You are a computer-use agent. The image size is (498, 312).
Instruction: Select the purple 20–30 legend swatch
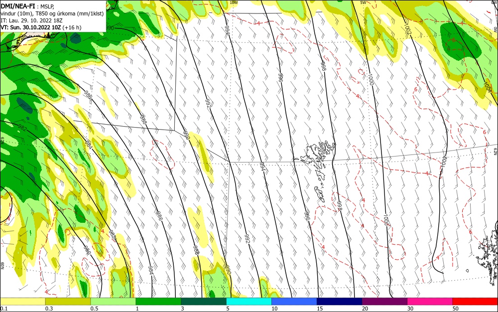(384, 302)
